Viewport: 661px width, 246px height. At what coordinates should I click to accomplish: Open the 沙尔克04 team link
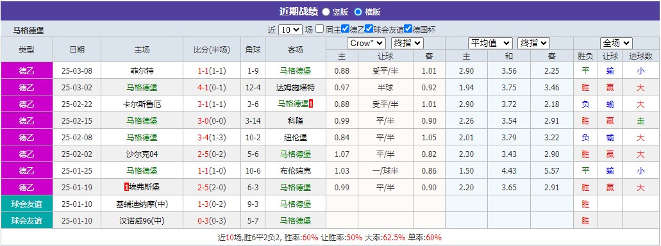point(142,154)
